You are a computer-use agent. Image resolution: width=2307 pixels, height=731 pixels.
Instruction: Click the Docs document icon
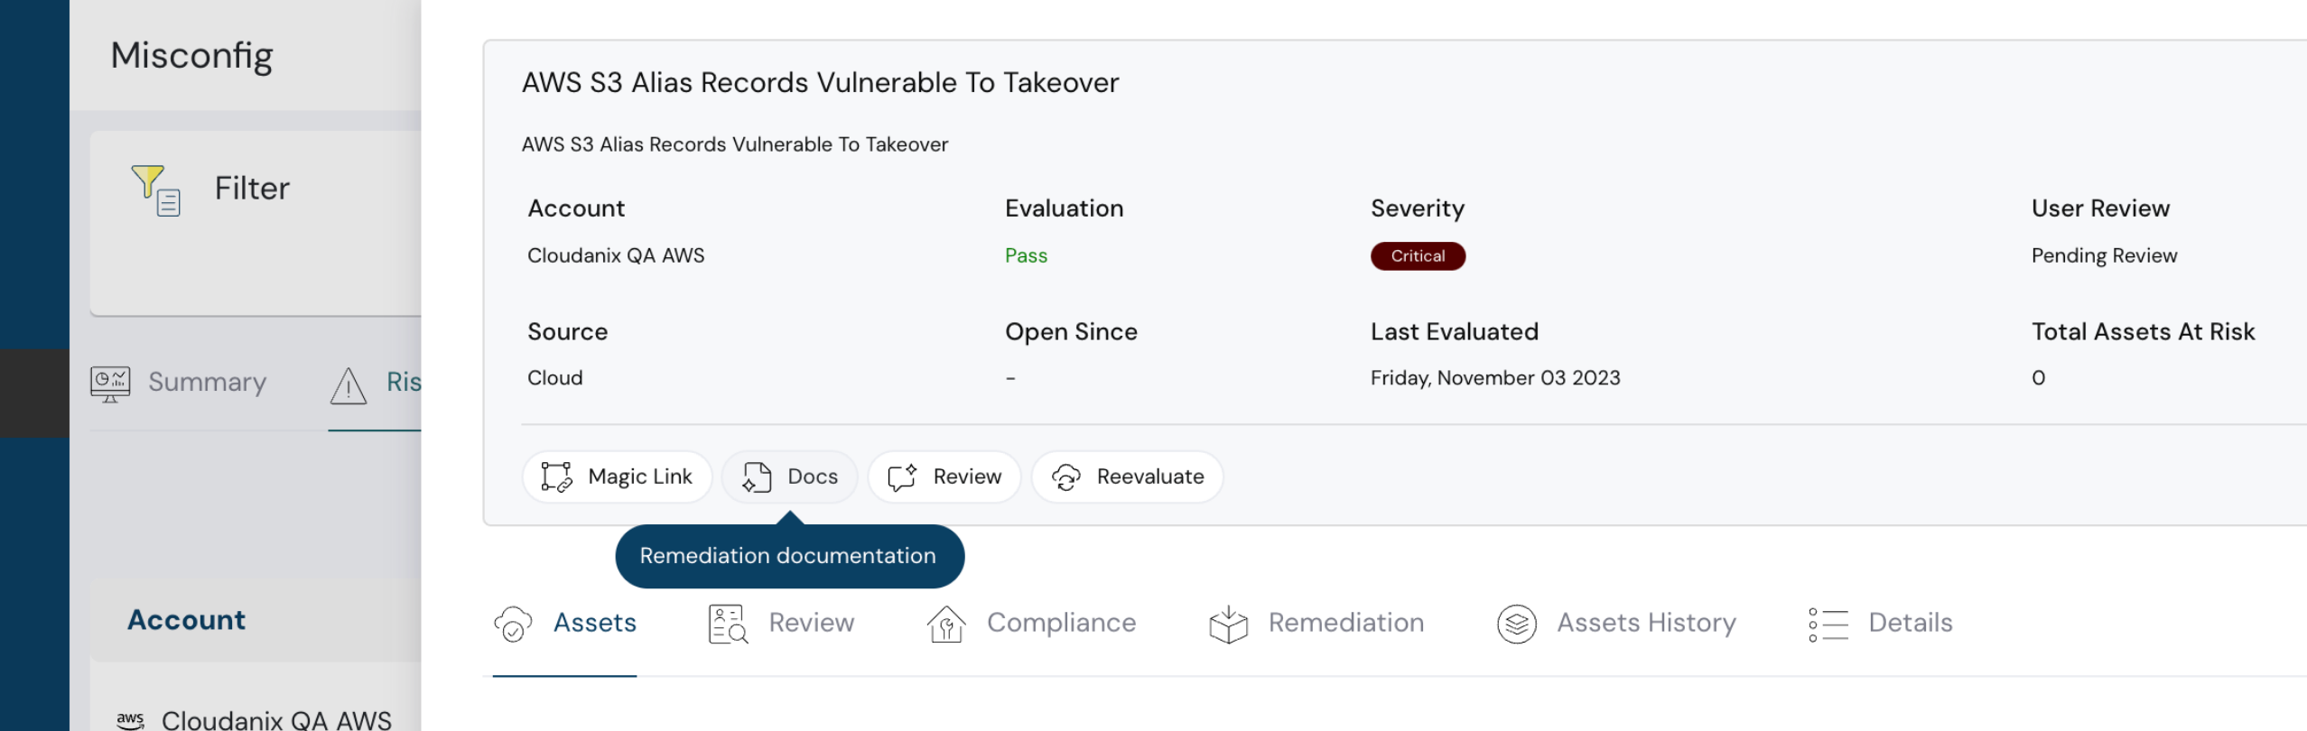point(757,477)
